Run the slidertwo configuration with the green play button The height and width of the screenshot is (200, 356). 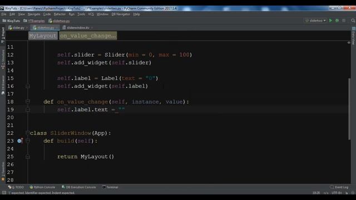pos(330,21)
